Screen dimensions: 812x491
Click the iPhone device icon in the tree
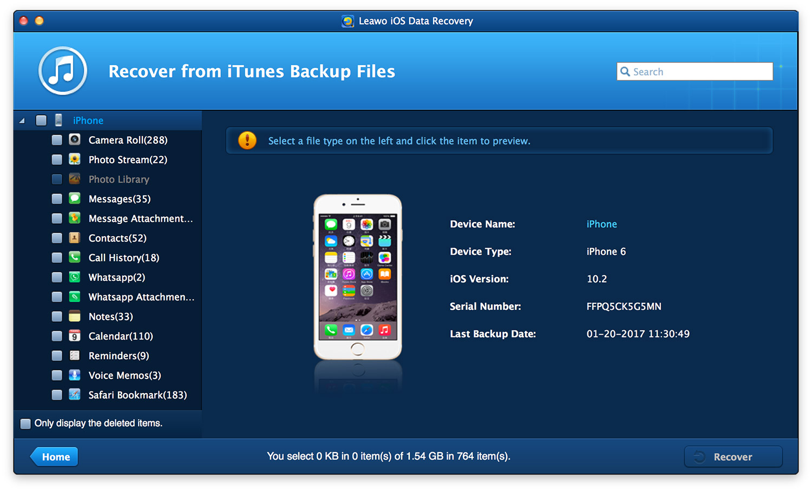pos(58,120)
